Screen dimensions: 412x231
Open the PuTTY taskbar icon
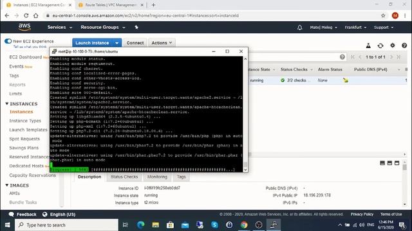coord(273,225)
